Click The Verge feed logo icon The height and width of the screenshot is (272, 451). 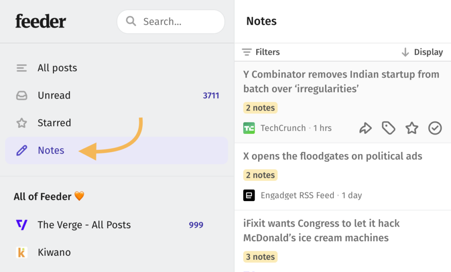pos(22,224)
